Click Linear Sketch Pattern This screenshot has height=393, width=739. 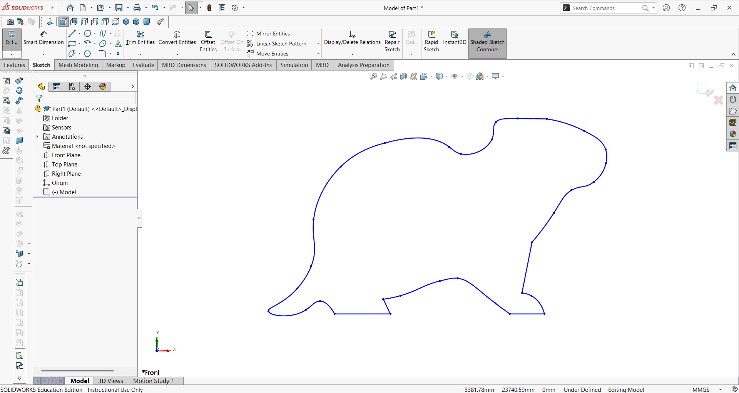click(277, 44)
